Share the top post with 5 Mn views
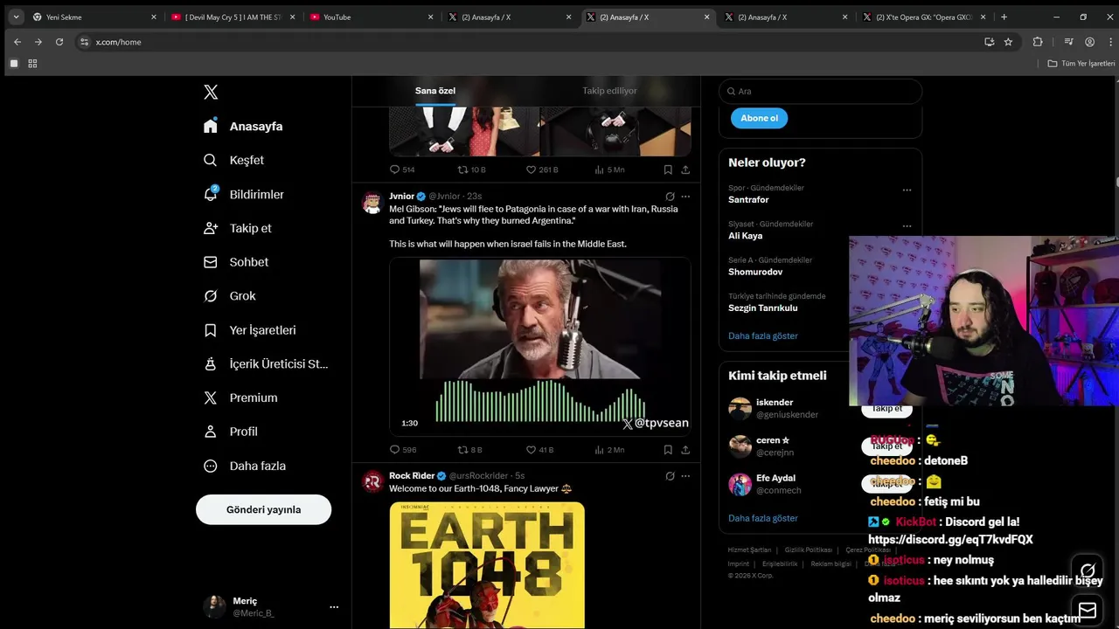This screenshot has width=1119, height=629. [685, 169]
